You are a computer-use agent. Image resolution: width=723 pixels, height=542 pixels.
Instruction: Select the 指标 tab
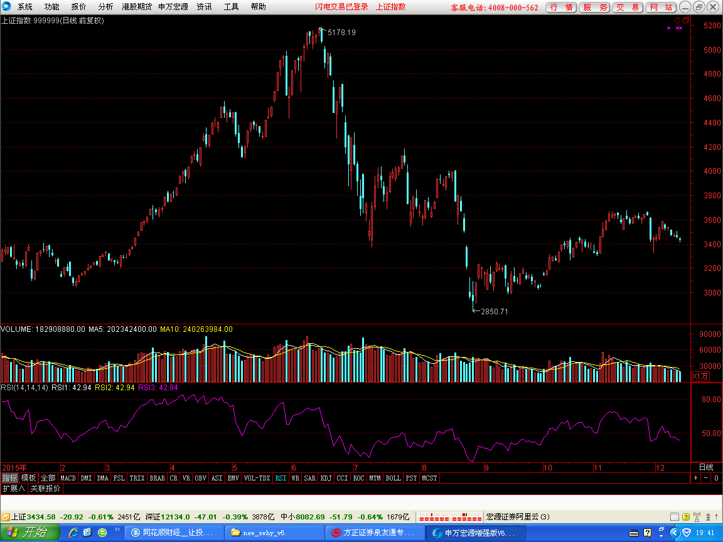(x=9, y=478)
